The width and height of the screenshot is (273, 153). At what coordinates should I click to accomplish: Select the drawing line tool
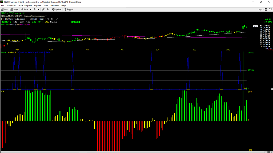[57, 19]
